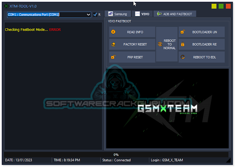235x167 pixels.
Task: Click the FRP RESET button
Action: click(x=132, y=57)
